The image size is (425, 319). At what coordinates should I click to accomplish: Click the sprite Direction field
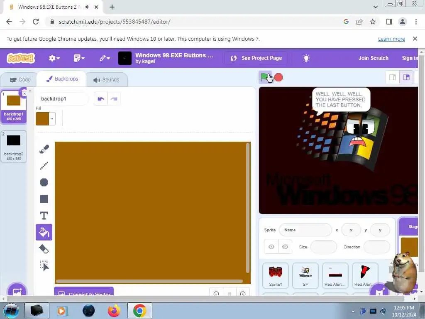(x=376, y=247)
